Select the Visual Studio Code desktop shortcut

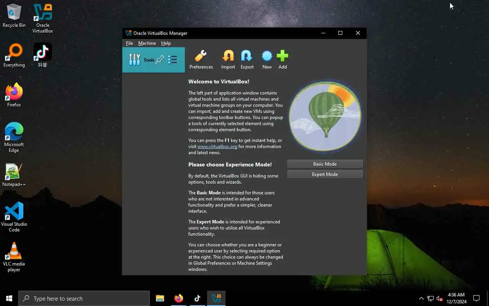[14, 217]
